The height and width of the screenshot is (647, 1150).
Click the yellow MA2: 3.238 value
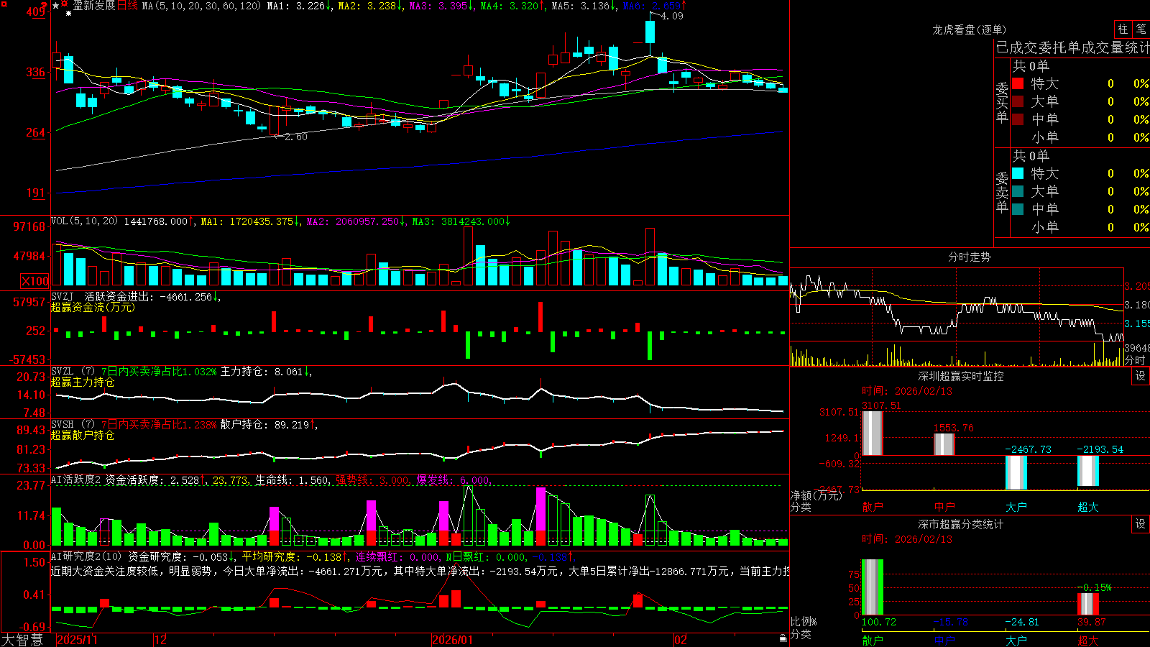pos(369,6)
